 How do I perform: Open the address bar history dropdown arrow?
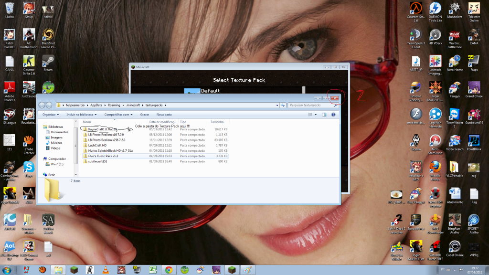point(277,105)
